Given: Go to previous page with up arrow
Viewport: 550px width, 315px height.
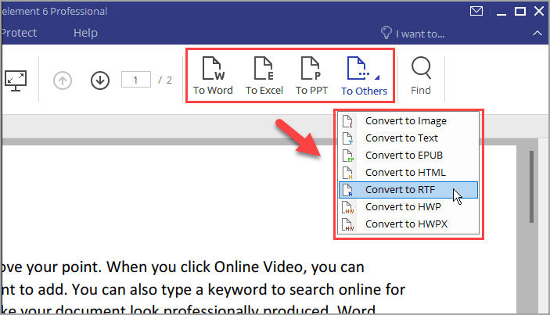Looking at the screenshot, I should 63,80.
